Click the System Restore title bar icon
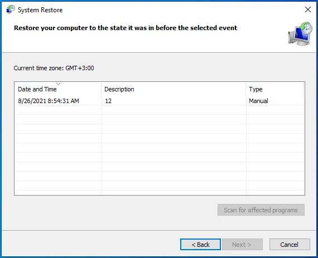318x258 pixels. click(x=11, y=9)
